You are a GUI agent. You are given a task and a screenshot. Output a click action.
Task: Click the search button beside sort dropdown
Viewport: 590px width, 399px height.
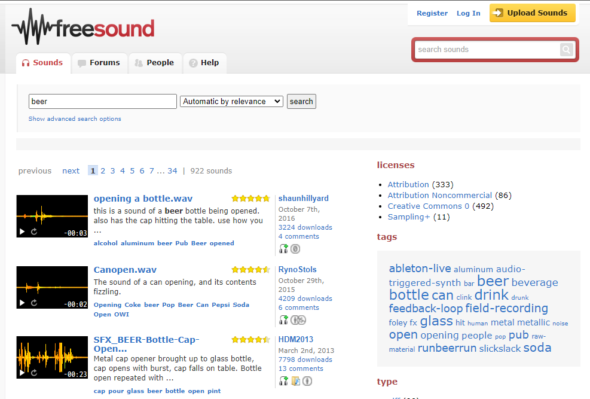pos(301,101)
